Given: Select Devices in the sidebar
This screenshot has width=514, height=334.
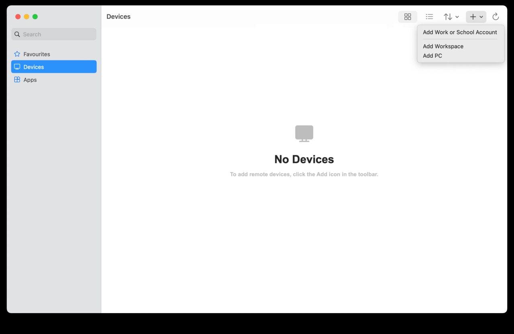Looking at the screenshot, I should point(54,67).
